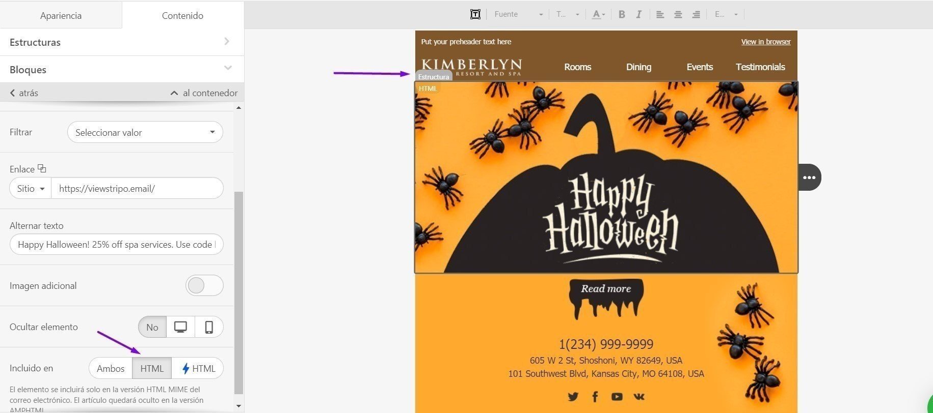The height and width of the screenshot is (413, 933).
Task: Click the HTML block label
Action: 428,88
